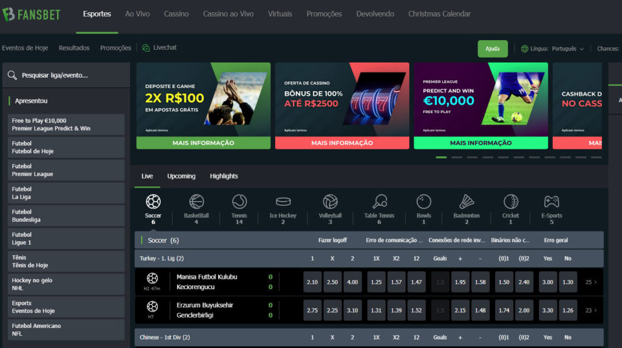Screen dimensions: 622x348
Task: Click Mais Informação on casino bonus banner
Action: tap(342, 143)
